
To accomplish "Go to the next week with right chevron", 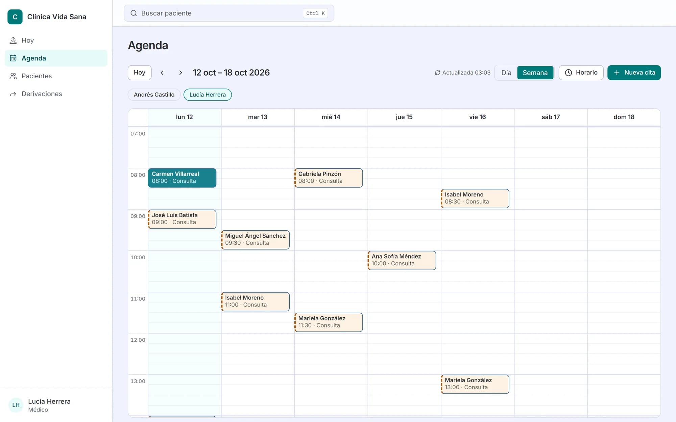I will pos(180,73).
